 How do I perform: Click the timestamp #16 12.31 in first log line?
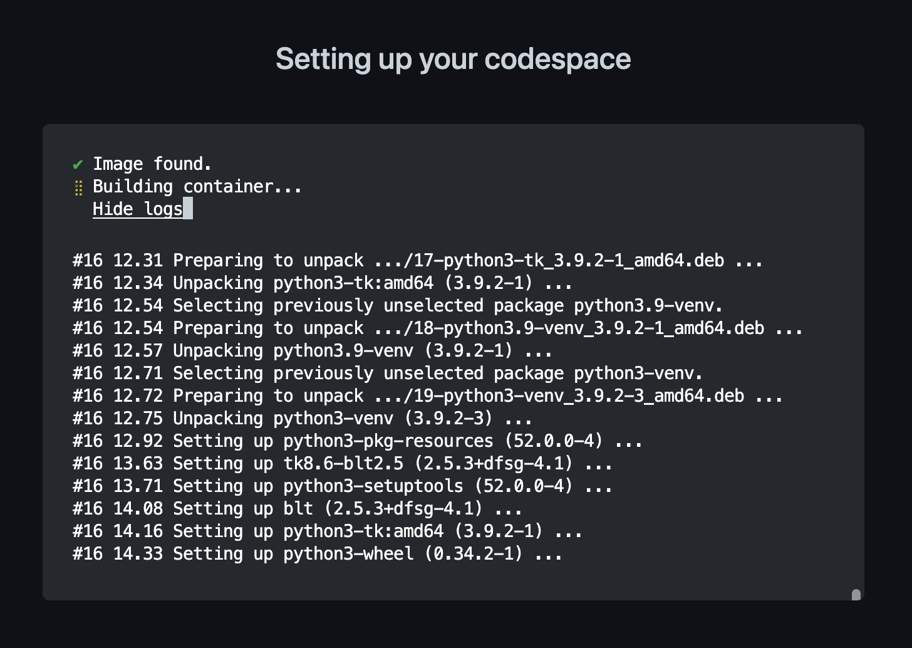117,260
